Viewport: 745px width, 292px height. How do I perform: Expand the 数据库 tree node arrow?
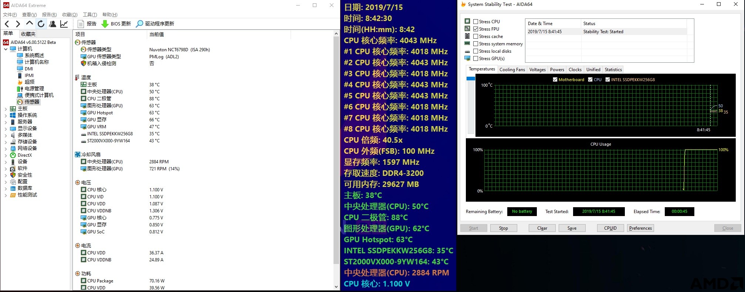point(6,188)
